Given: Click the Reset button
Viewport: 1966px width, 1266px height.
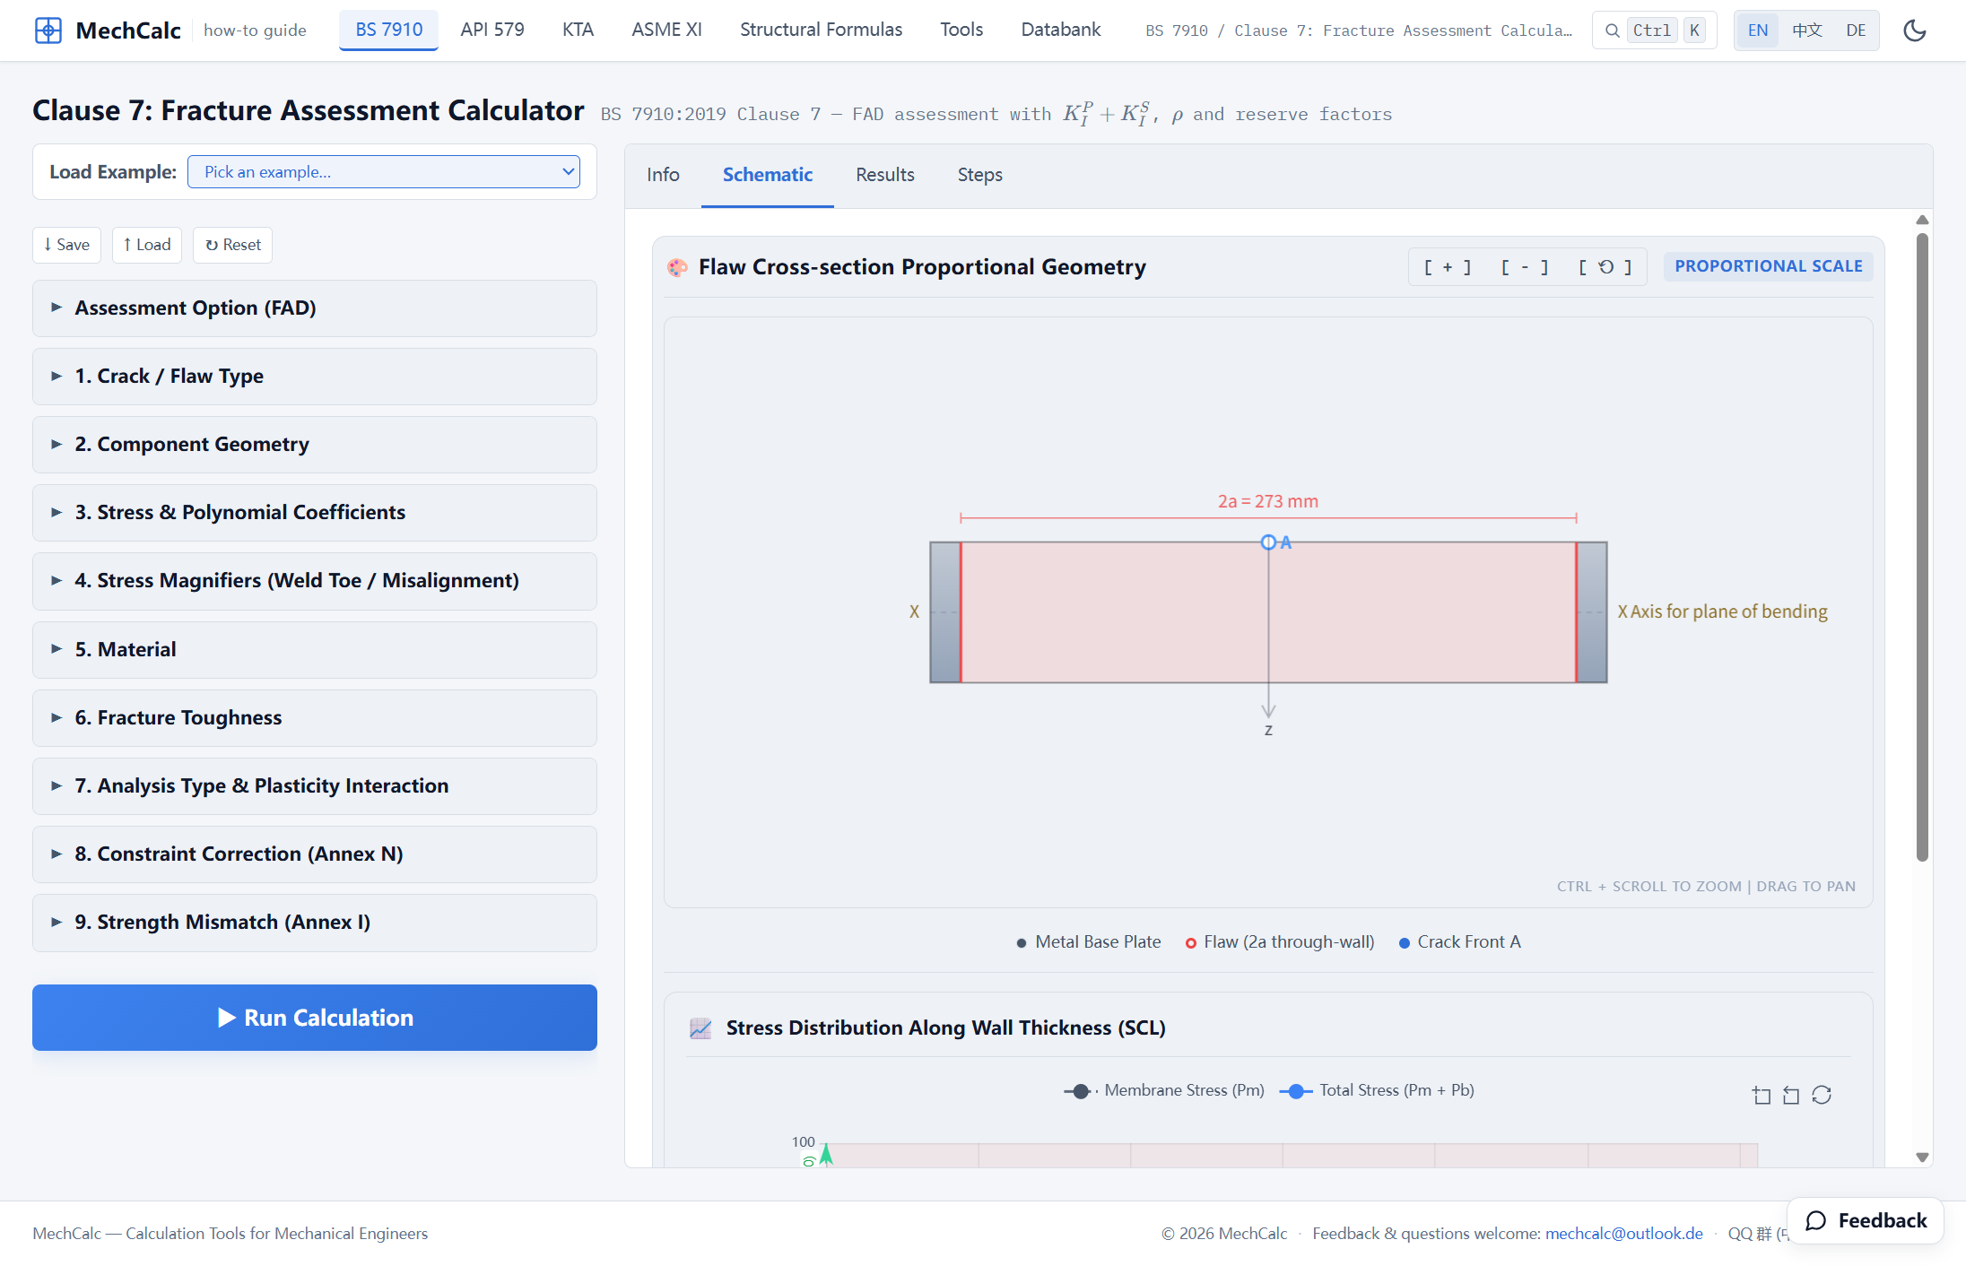Looking at the screenshot, I should tap(232, 245).
